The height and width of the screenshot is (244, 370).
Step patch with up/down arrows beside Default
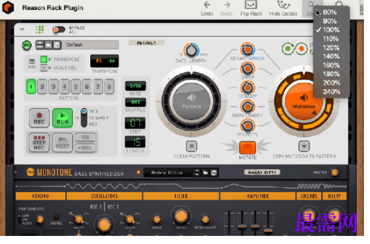(40, 45)
